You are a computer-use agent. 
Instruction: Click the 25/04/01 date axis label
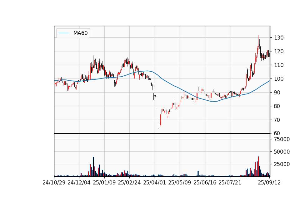click(x=155, y=183)
